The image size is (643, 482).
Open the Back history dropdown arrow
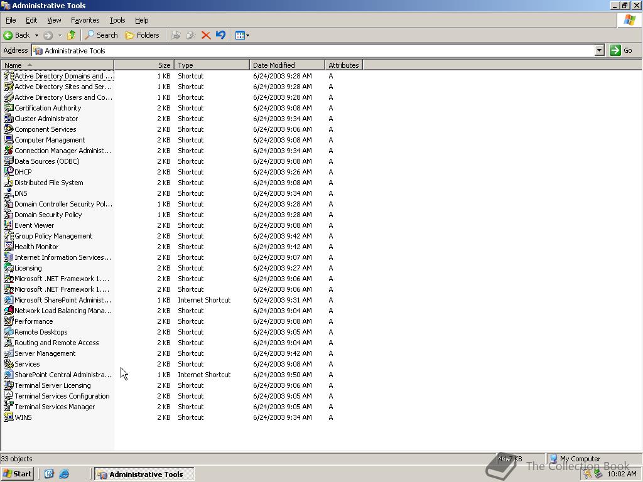coord(36,35)
